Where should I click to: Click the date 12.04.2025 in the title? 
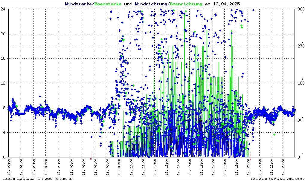[x=226, y=4]
